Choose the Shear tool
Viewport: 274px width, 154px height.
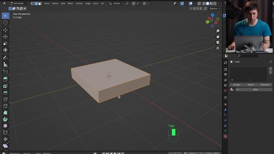coord(6,146)
